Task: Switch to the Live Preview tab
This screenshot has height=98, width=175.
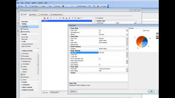Action: pyautogui.click(x=43, y=14)
